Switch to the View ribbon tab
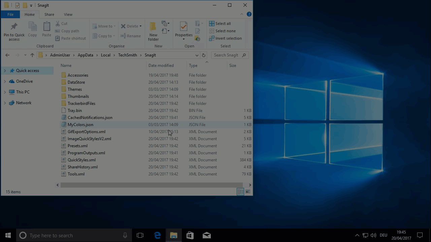The height and width of the screenshot is (242, 431). pos(68,14)
